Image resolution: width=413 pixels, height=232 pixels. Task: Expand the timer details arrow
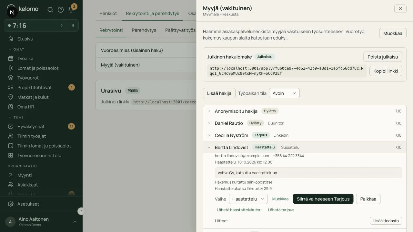(62, 25)
